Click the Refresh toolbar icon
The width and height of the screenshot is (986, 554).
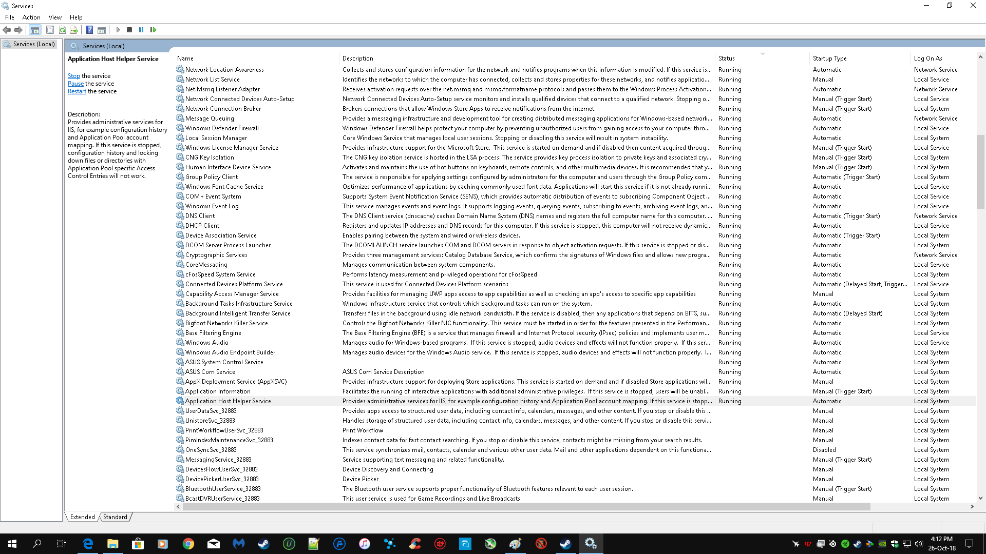click(x=62, y=30)
